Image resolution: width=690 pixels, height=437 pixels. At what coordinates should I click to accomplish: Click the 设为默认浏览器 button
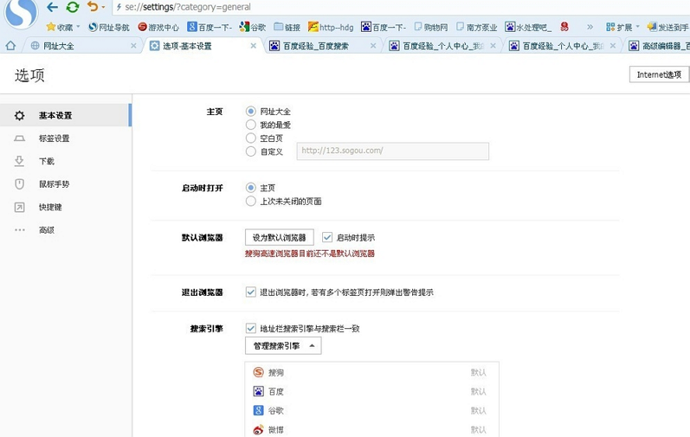coord(280,237)
